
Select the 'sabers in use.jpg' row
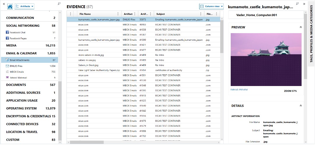(143, 60)
